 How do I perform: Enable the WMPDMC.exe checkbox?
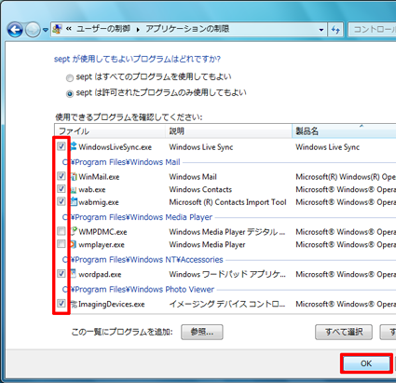(x=61, y=231)
